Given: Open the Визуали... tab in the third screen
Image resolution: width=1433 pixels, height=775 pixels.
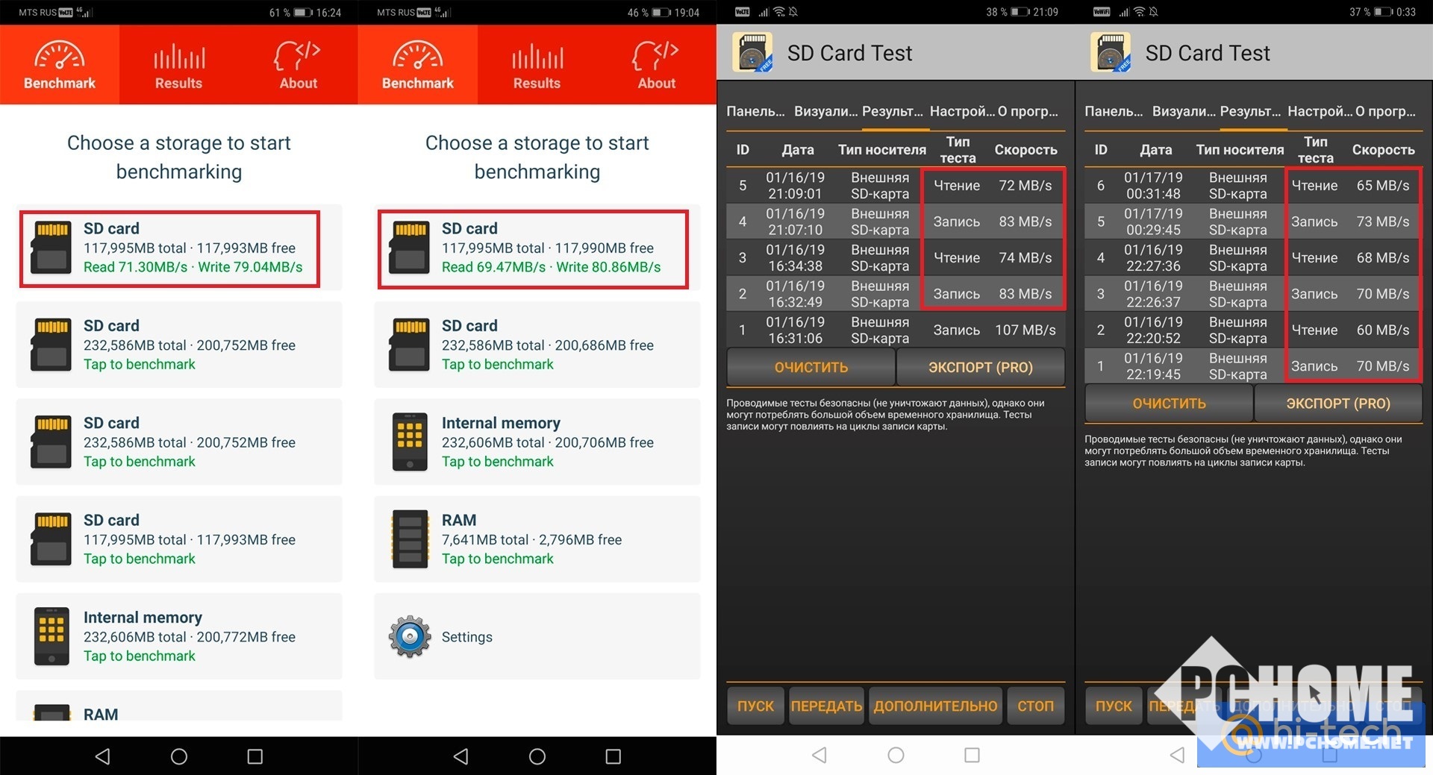Looking at the screenshot, I should [x=825, y=111].
